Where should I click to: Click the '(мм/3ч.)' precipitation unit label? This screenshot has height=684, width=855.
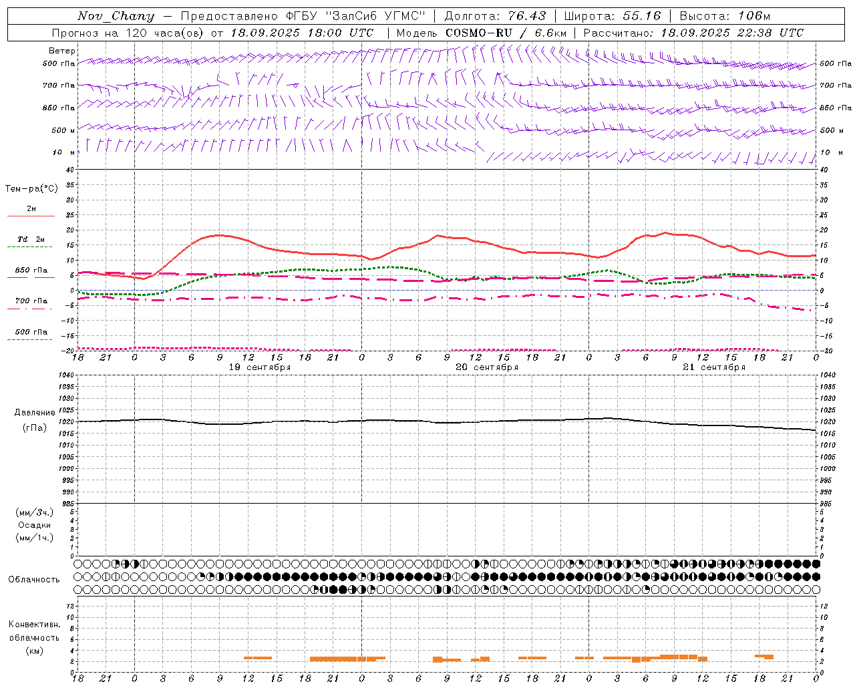[x=35, y=512]
